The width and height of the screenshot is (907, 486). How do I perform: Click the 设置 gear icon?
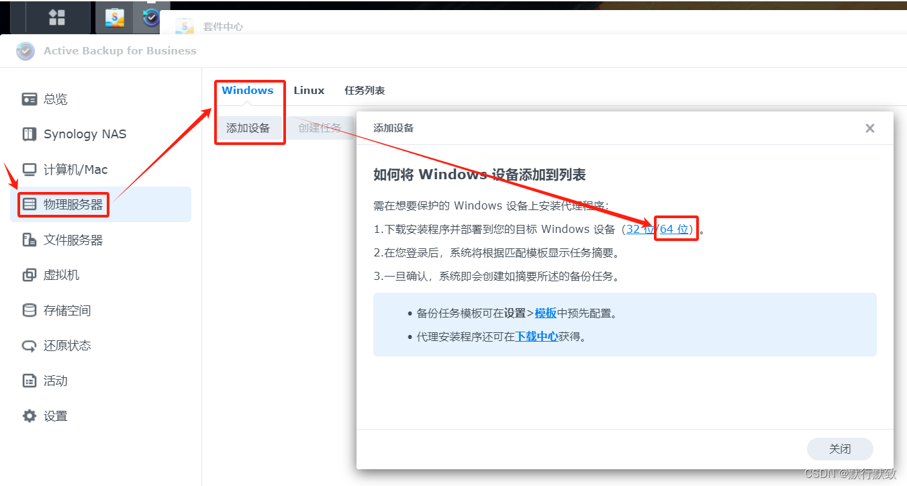pyautogui.click(x=30, y=416)
